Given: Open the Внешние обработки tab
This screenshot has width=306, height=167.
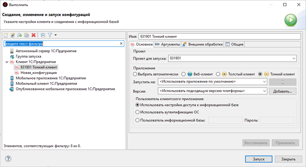Looking at the screenshot, I should pos(202,44).
